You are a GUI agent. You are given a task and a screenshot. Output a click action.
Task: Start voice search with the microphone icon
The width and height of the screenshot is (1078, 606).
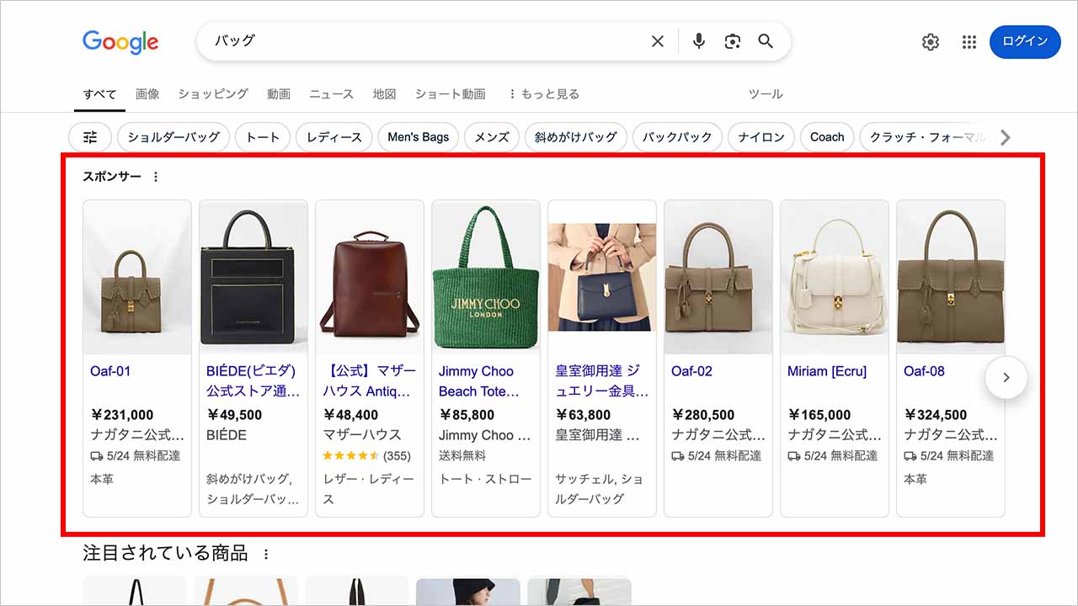coord(698,41)
